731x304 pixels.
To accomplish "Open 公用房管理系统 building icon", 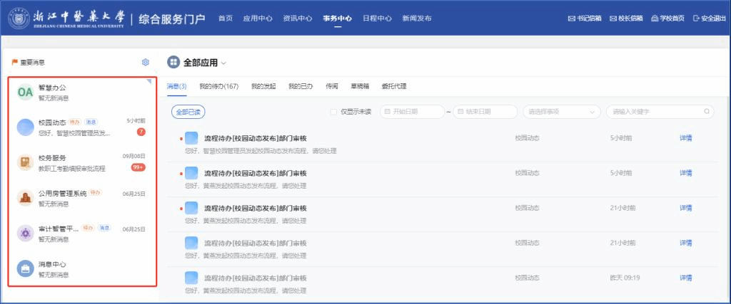I will (25, 197).
